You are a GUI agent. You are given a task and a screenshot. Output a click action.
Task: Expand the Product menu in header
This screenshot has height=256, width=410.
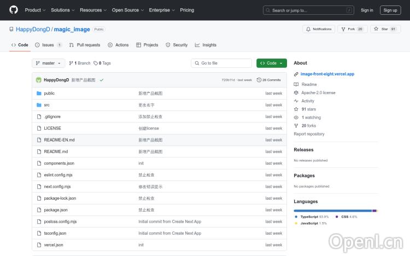[35, 10]
